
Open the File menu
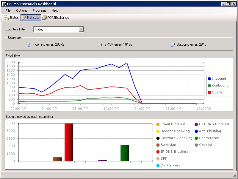(x=8, y=10)
